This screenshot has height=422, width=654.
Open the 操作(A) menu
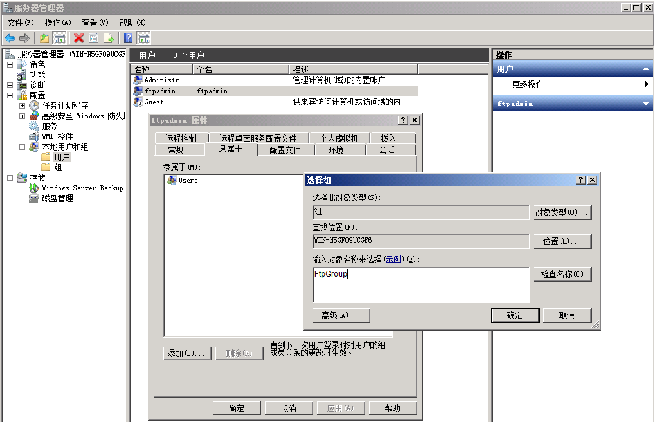(58, 23)
